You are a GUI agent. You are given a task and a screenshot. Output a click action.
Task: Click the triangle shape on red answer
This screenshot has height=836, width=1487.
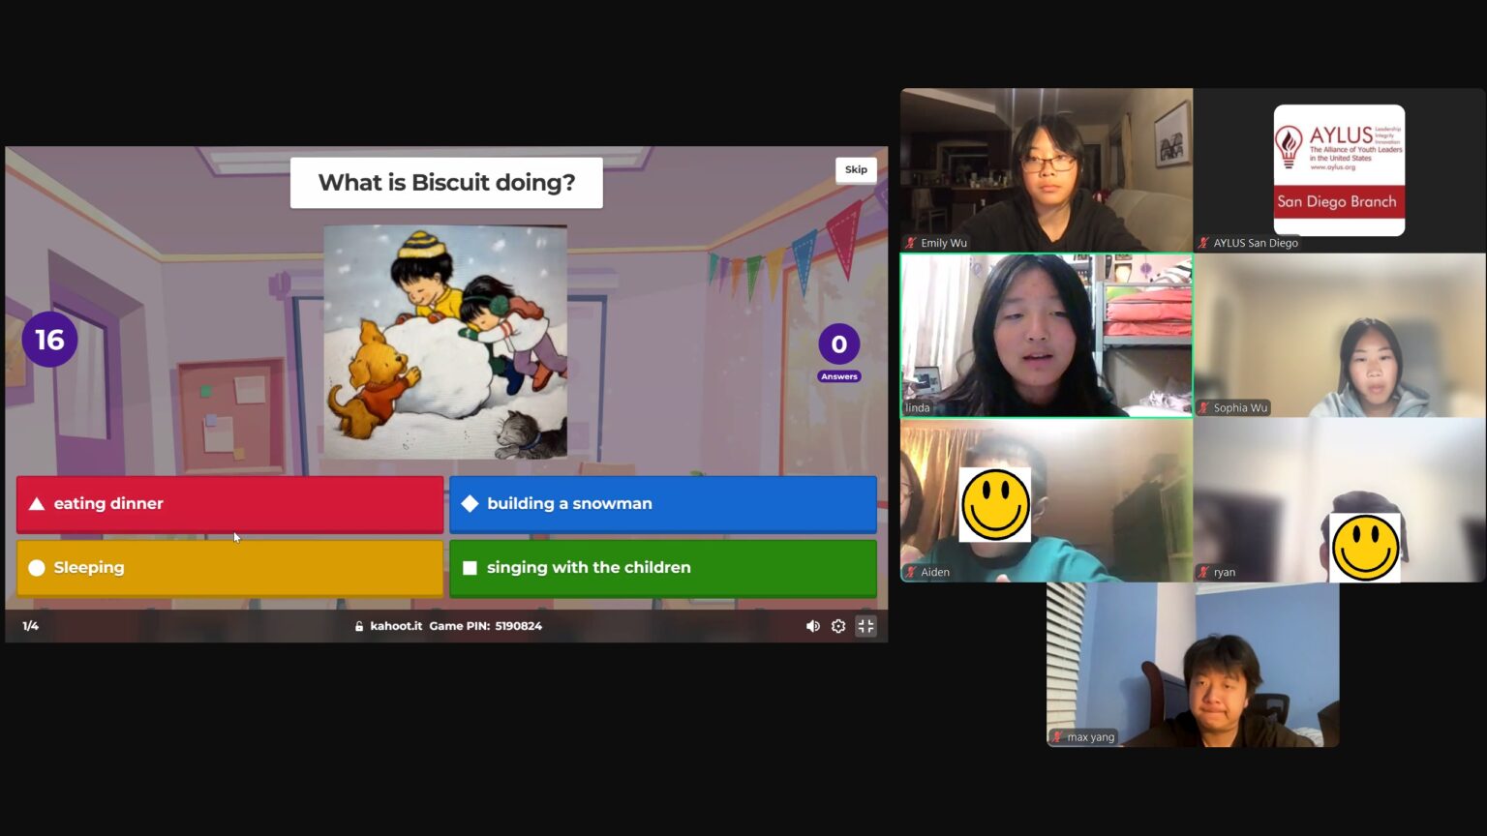[x=37, y=504]
